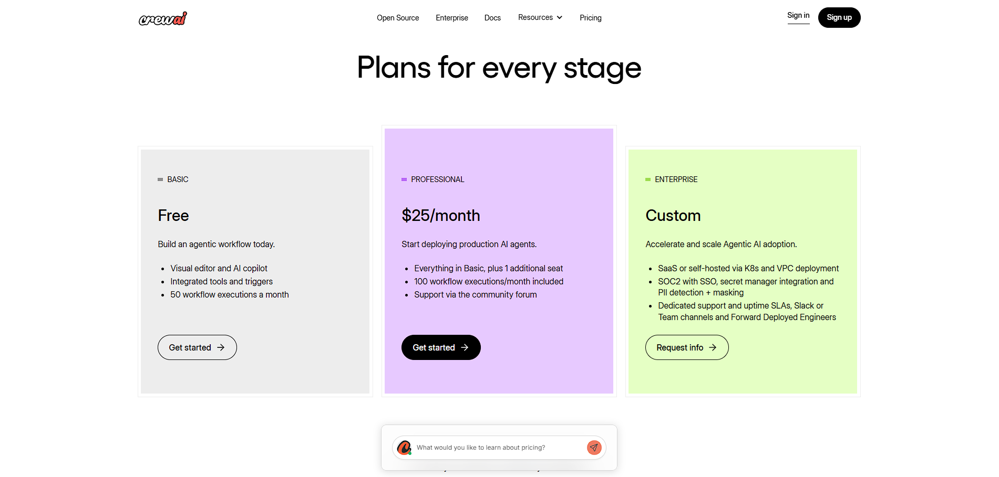The width and height of the screenshot is (999, 477).
Task: Send the pricing question with the paper plane icon
Action: pos(594,448)
